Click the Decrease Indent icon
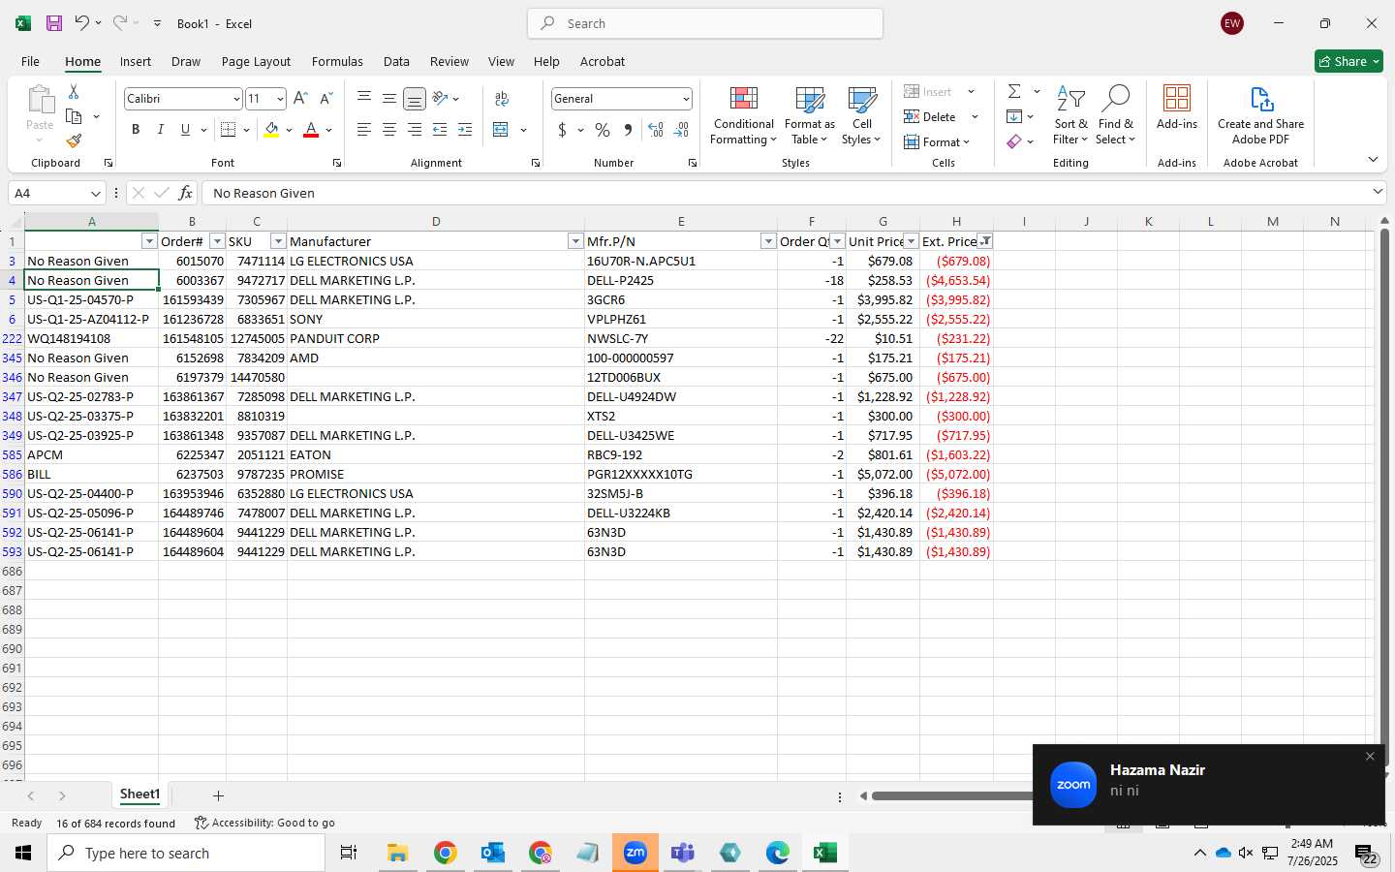 click(x=440, y=130)
